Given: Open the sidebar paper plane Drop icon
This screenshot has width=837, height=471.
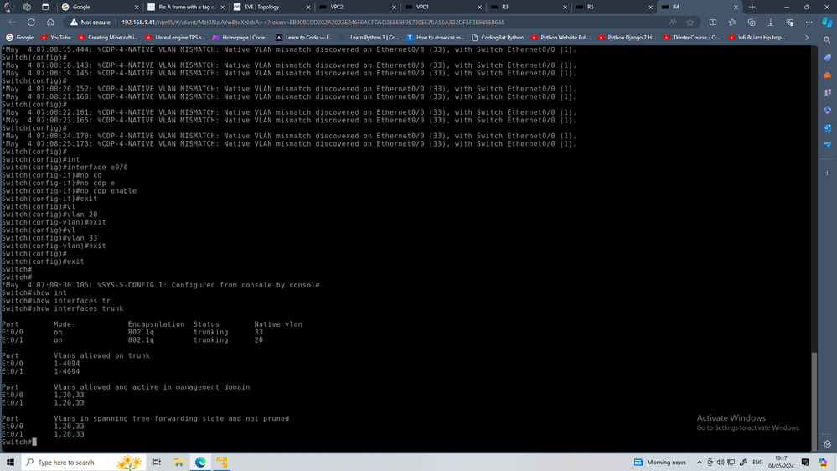Looking at the screenshot, I should [x=827, y=145].
